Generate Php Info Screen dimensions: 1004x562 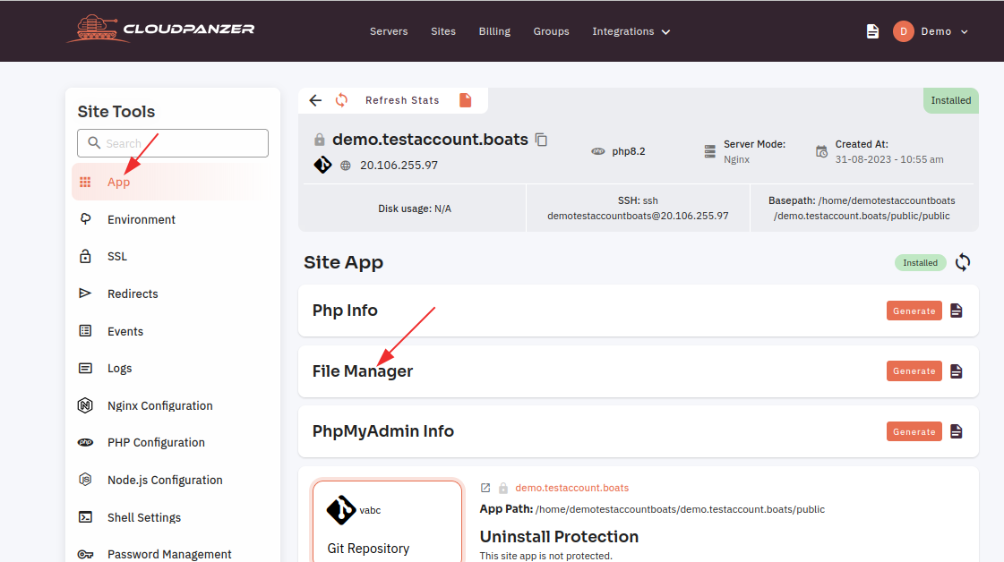pyautogui.click(x=914, y=311)
